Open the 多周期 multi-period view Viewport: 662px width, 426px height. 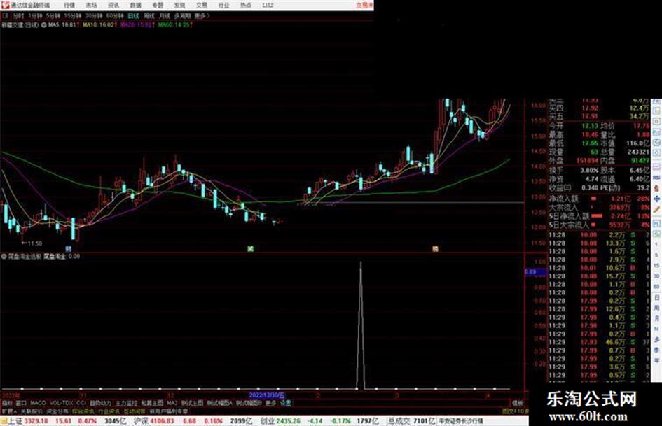(182, 15)
